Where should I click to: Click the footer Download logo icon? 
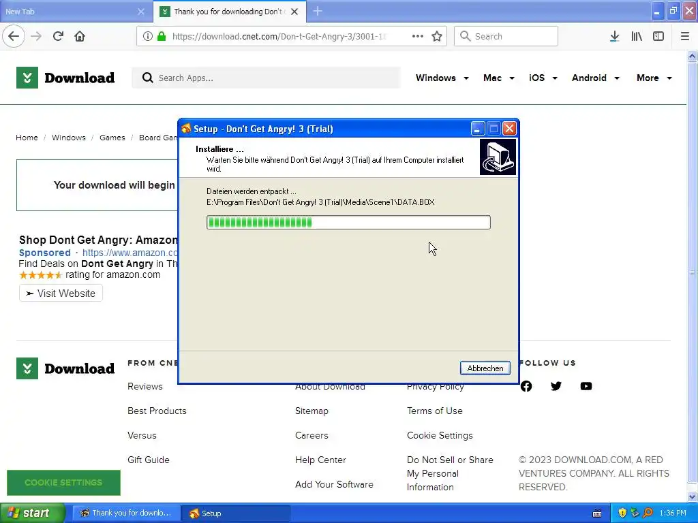tap(27, 368)
